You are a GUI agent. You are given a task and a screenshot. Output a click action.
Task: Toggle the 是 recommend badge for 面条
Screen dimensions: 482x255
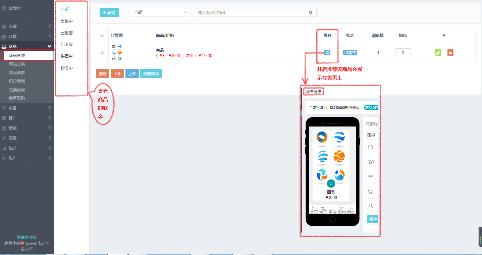pos(327,53)
